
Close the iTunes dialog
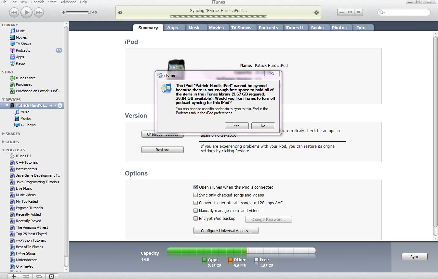272,74
